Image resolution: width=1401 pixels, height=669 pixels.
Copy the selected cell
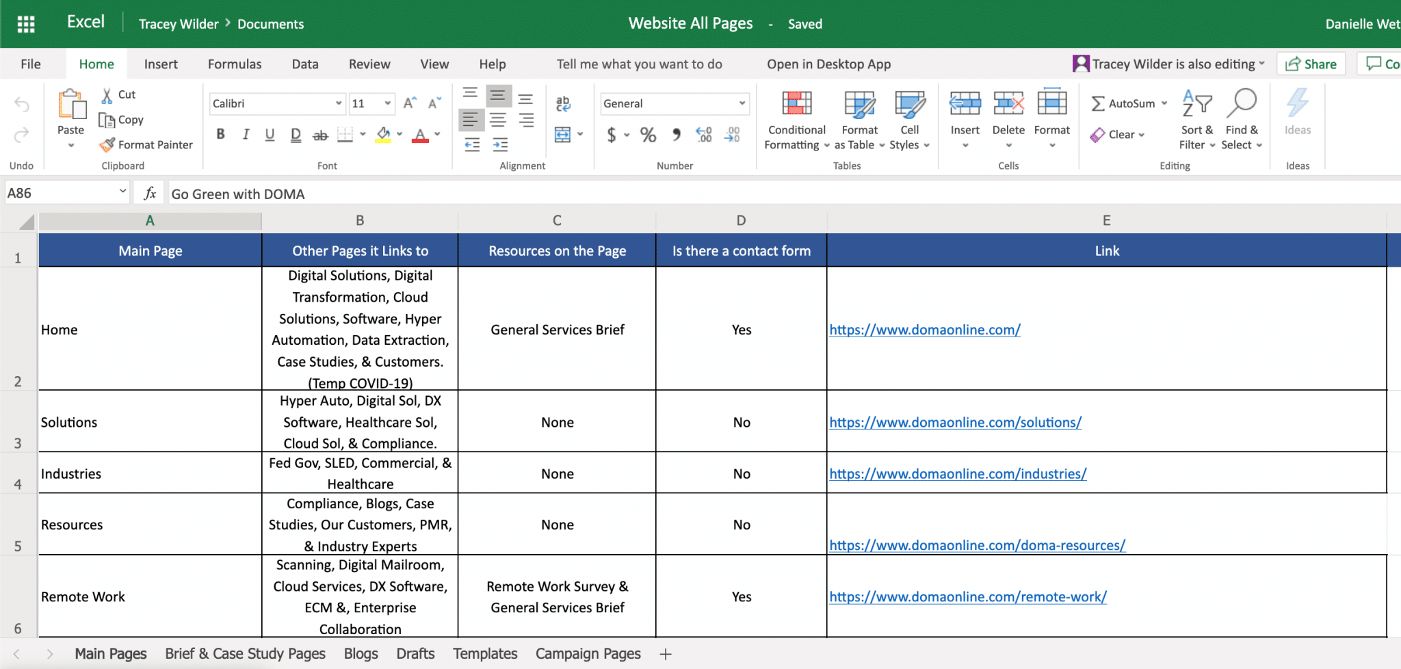(x=121, y=120)
